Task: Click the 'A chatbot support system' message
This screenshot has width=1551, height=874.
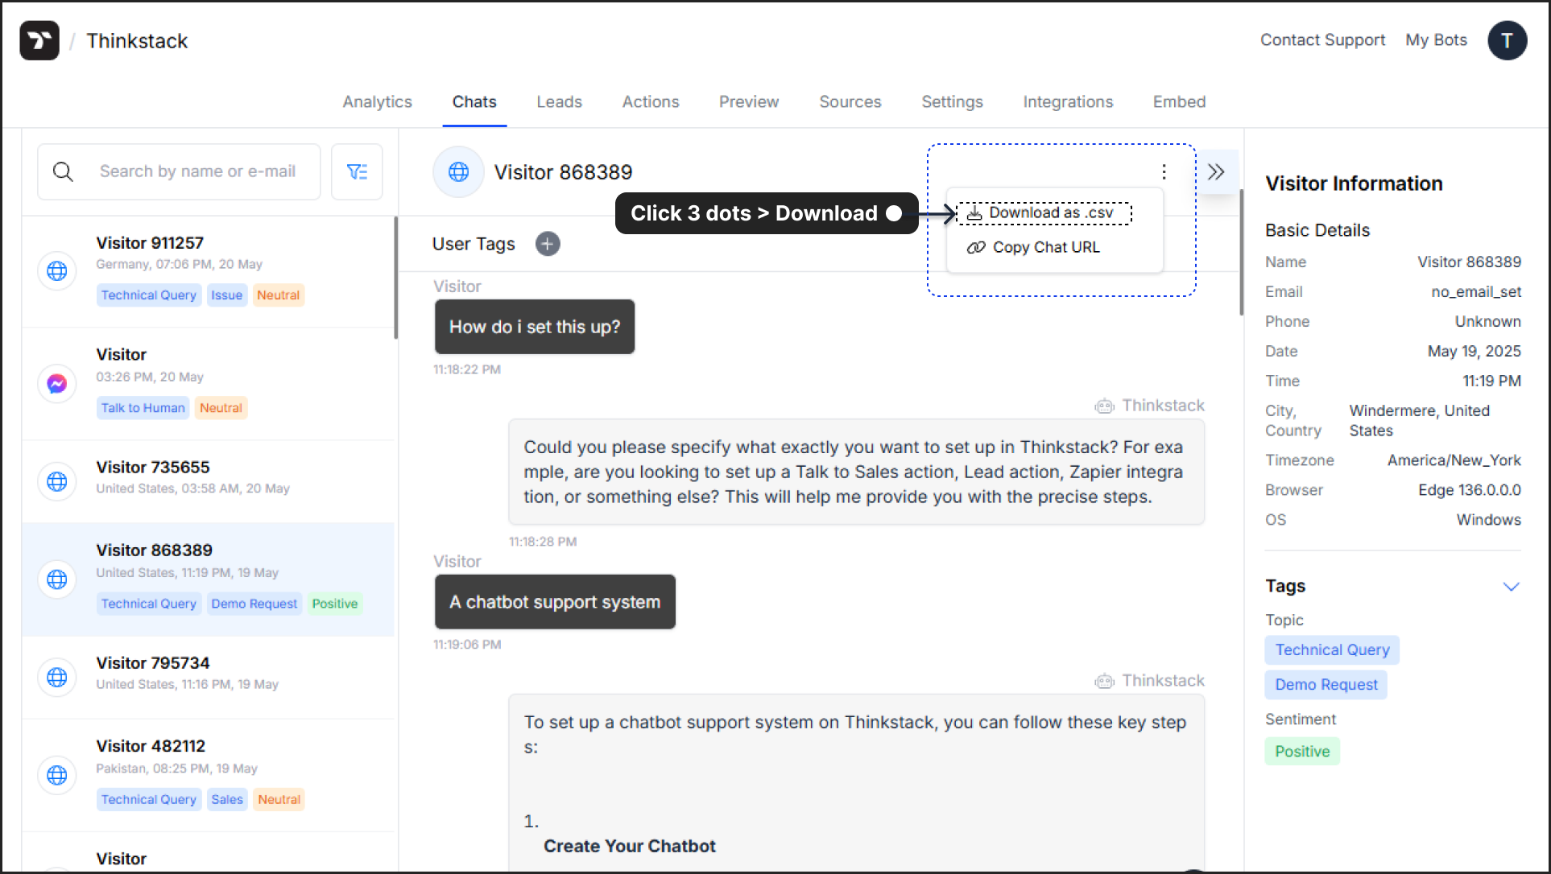Action: point(555,602)
